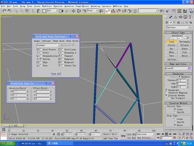Uncheck the Renderable checkbox
This screenshot has width=194, height=146.
(x=167, y=90)
